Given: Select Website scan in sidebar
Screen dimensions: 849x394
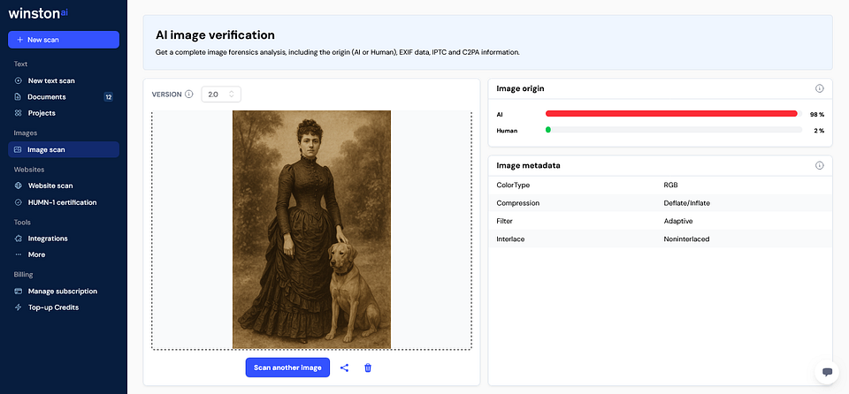Looking at the screenshot, I should point(50,186).
